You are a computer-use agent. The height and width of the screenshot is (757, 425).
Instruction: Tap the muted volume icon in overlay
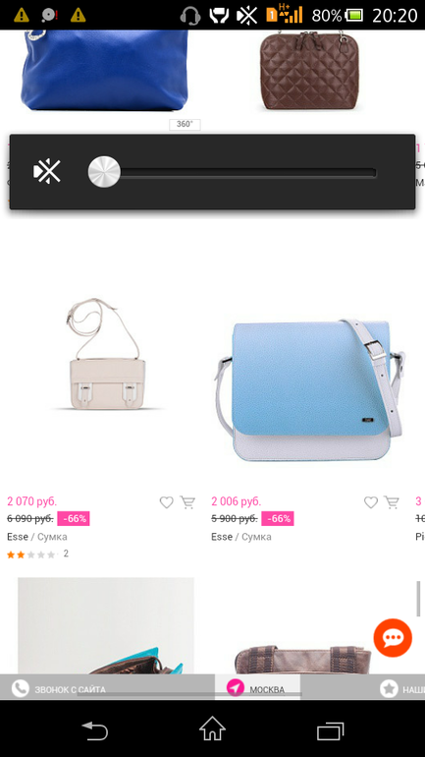click(x=47, y=171)
